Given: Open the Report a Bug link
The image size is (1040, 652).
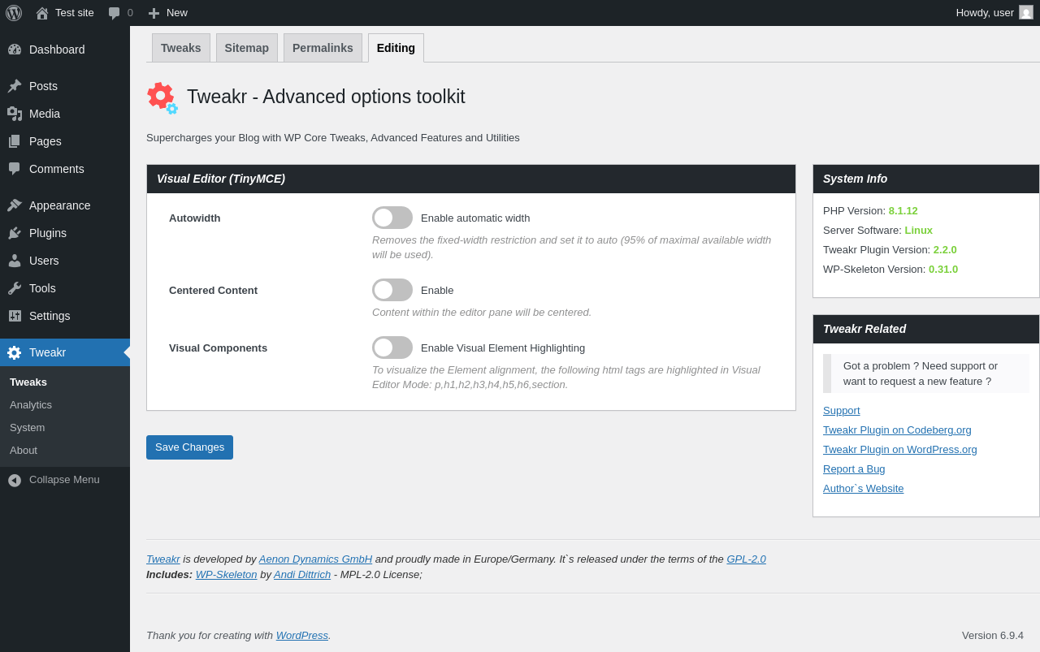Looking at the screenshot, I should (x=854, y=469).
